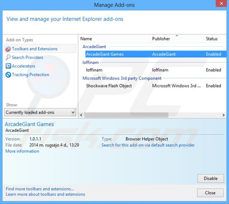Click the horizontal scrollbar thumb
Viewport: 229px width, 204px height.
point(126,115)
